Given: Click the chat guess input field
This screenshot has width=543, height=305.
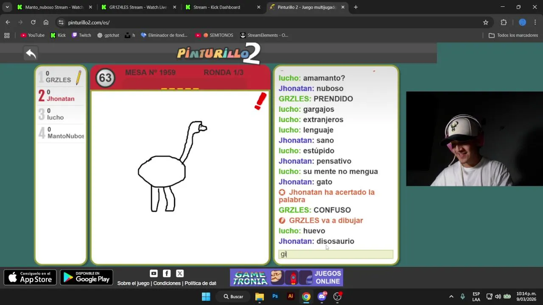Looking at the screenshot, I should tap(336, 254).
